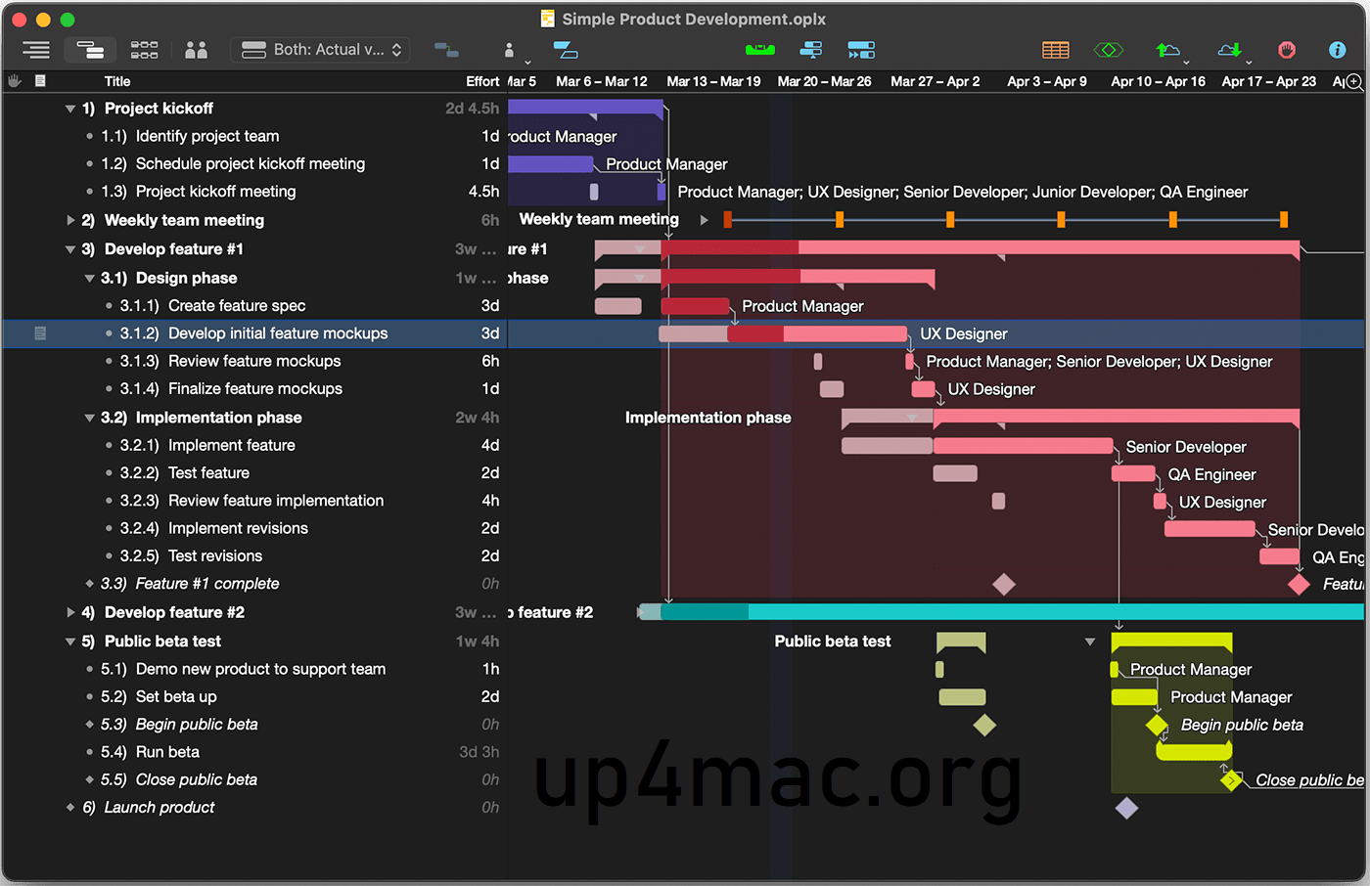
Task: Open Inspectors via the blue info icon
Action: point(1337,49)
